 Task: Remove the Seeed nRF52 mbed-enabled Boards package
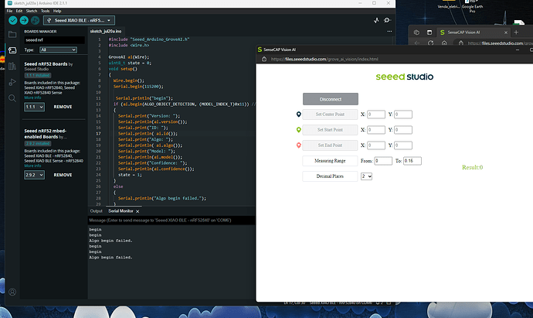tap(63, 175)
